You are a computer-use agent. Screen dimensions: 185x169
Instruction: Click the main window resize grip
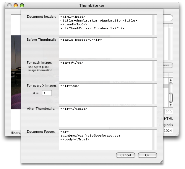click(177, 134)
